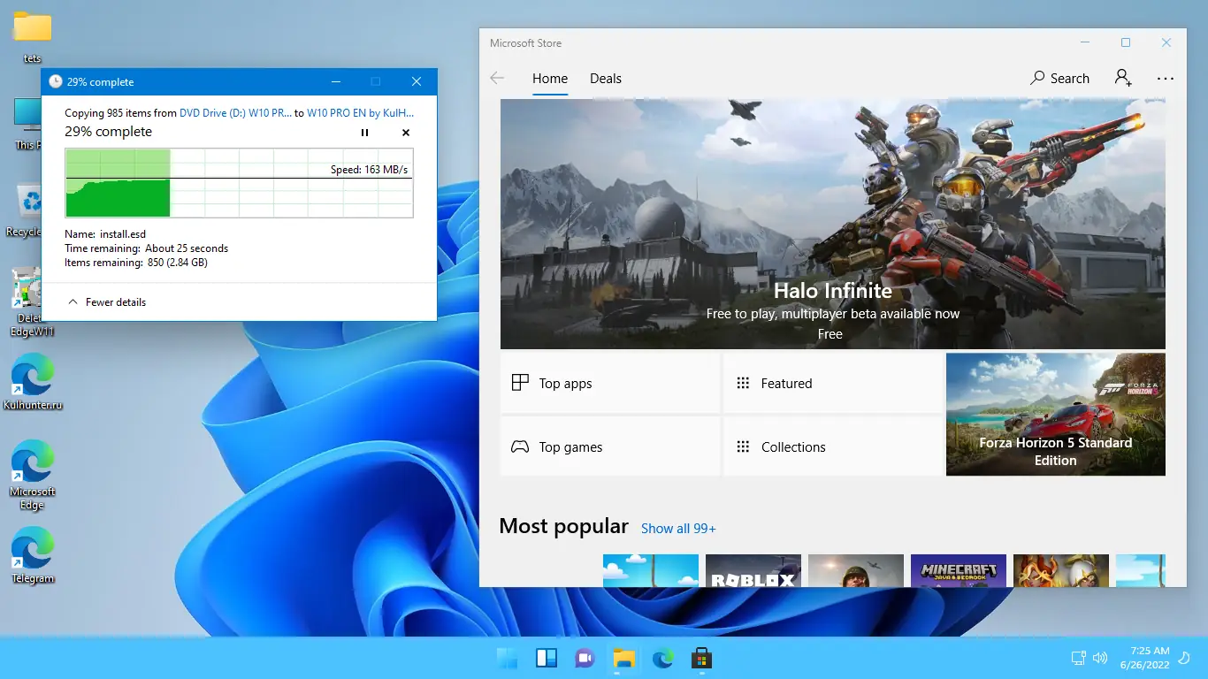Image resolution: width=1208 pixels, height=679 pixels.
Task: Pause the file copy operation
Action: coord(364,133)
